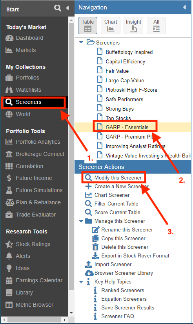Click Modify this Screener
This screenshot has width=193, height=324.
(x=118, y=178)
